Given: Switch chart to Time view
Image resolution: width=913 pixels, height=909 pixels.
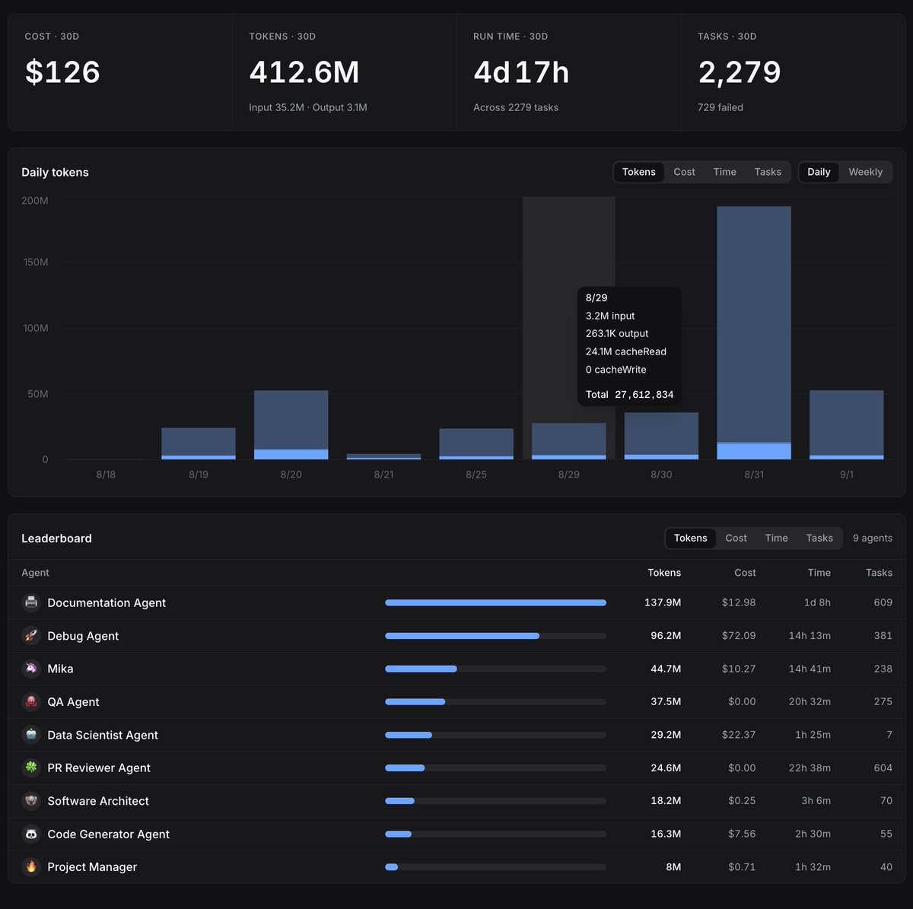Looking at the screenshot, I should coord(724,172).
